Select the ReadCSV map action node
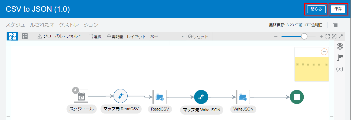The image size is (351, 120). 120,96
